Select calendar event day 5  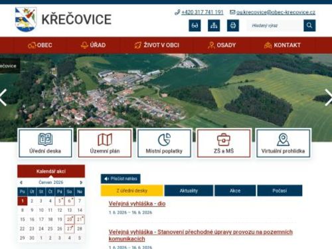[x=60, y=201]
